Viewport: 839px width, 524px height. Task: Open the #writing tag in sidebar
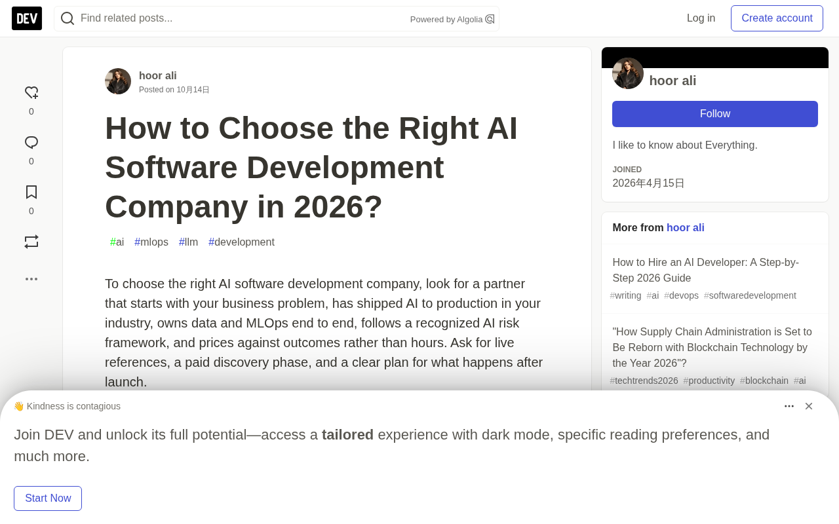click(626, 295)
